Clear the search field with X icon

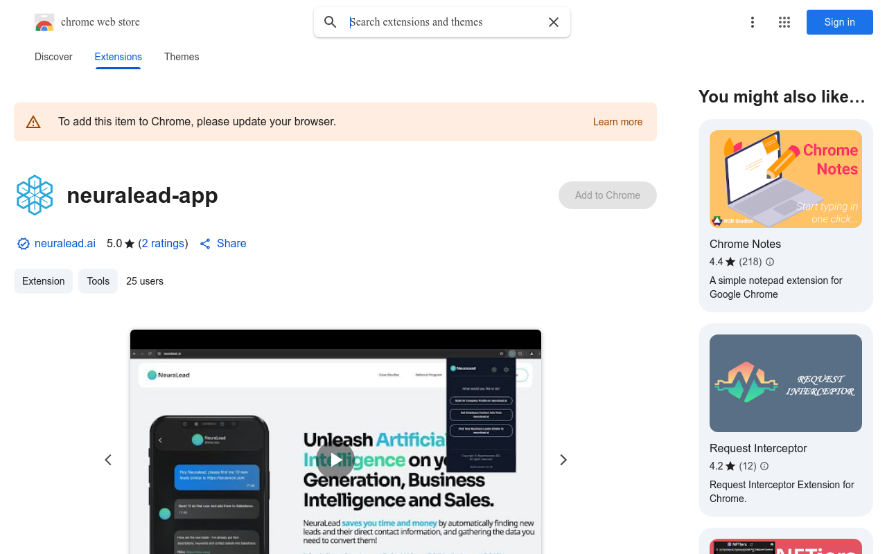(553, 22)
